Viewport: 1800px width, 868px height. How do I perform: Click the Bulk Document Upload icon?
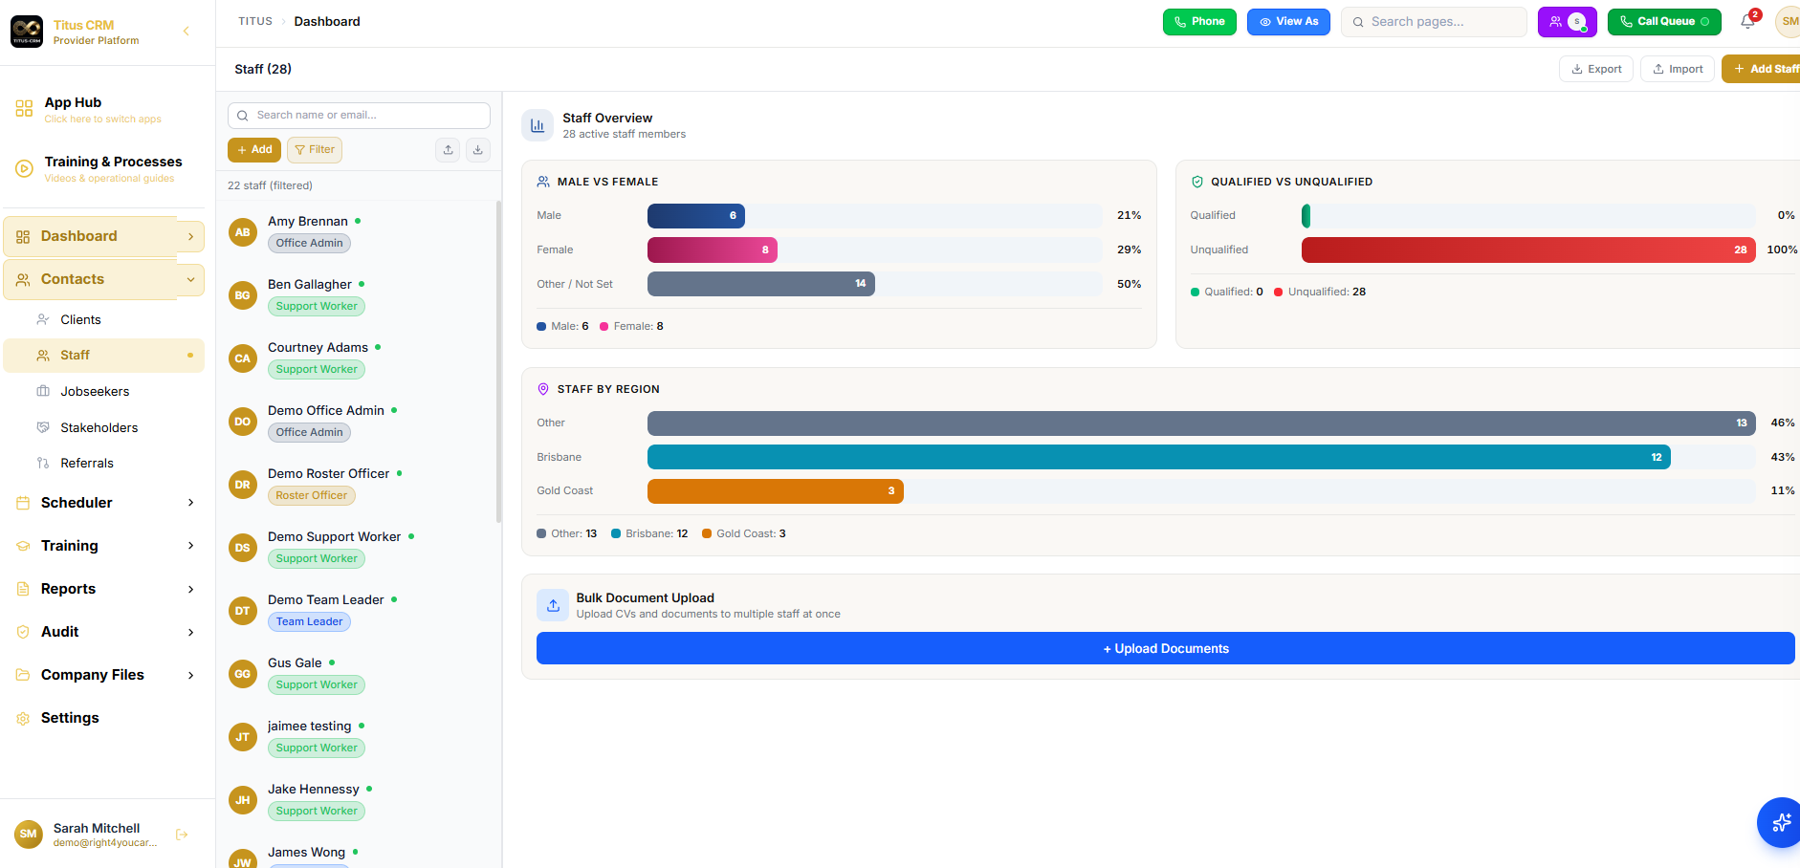553,605
